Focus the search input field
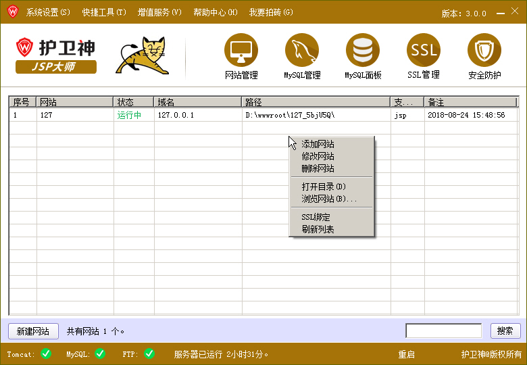The width and height of the screenshot is (527, 365). tap(443, 331)
